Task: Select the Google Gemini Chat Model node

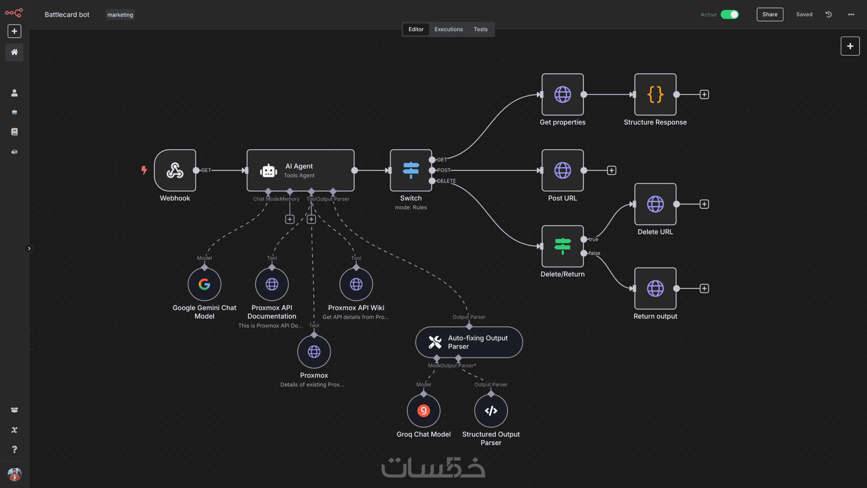Action: [x=204, y=284]
